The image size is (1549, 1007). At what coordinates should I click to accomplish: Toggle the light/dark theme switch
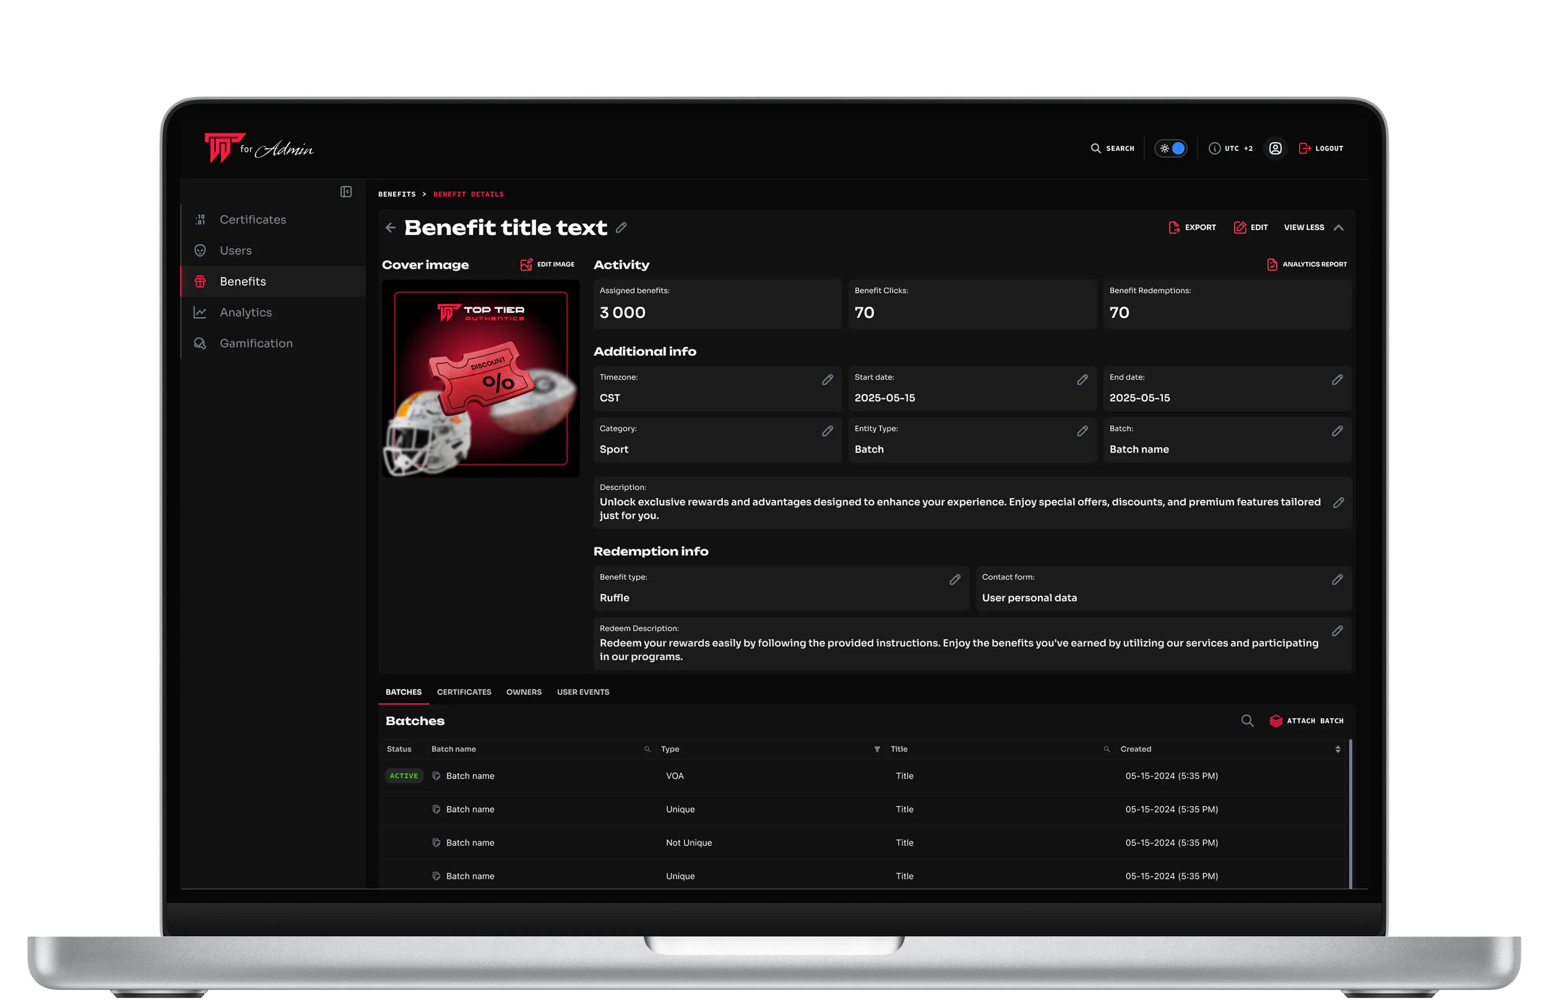pos(1171,148)
